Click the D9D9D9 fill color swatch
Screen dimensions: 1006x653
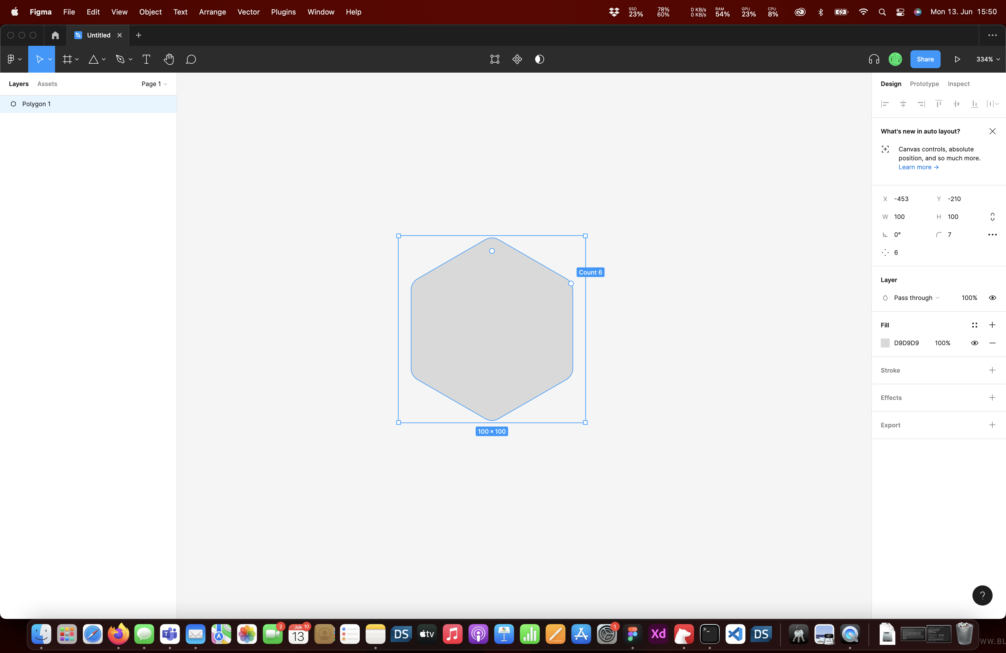point(885,343)
